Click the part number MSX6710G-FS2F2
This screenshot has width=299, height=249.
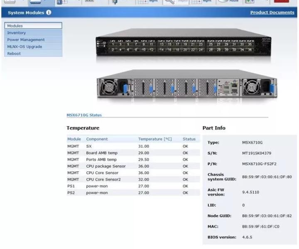click(259, 164)
